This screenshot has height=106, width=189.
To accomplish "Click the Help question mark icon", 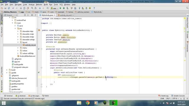I will (94, 8).
